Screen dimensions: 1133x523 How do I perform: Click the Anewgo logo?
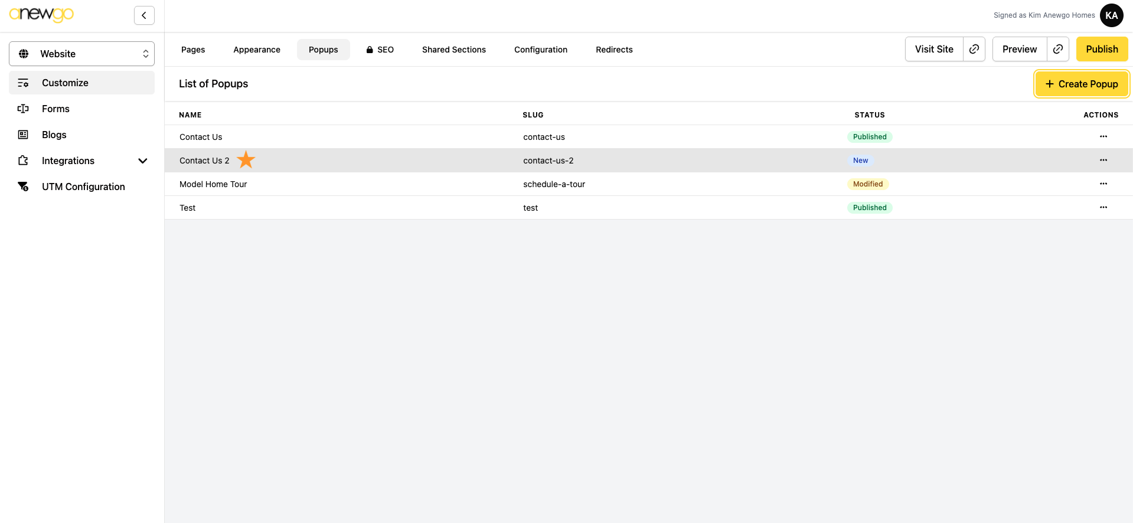(41, 14)
